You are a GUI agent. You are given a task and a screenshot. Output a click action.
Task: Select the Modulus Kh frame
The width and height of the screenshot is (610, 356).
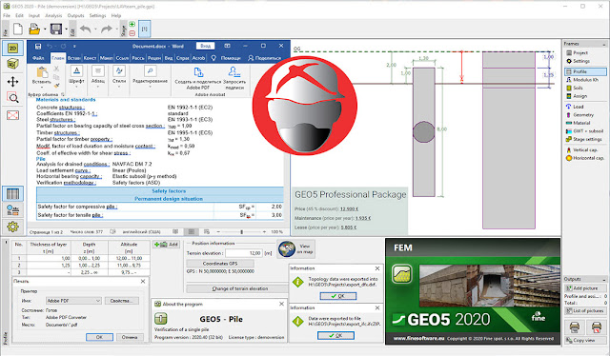tap(585, 80)
